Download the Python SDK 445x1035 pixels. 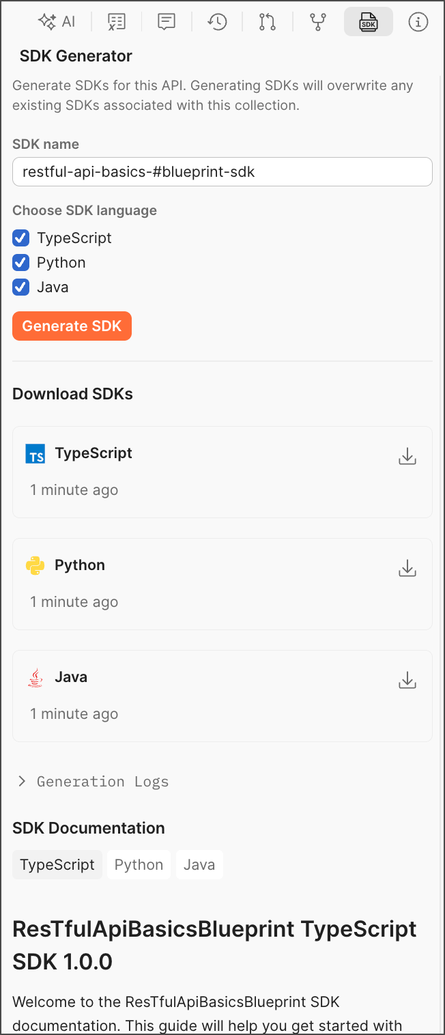[407, 568]
